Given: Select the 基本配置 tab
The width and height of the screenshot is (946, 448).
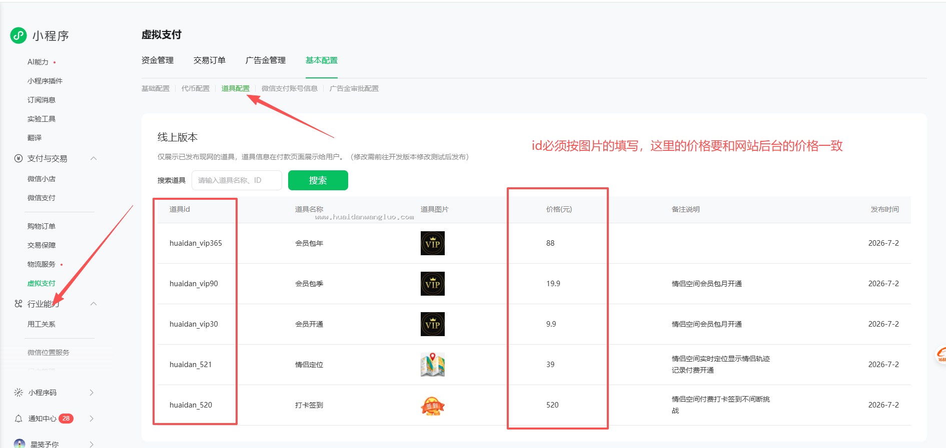Looking at the screenshot, I should 322,60.
